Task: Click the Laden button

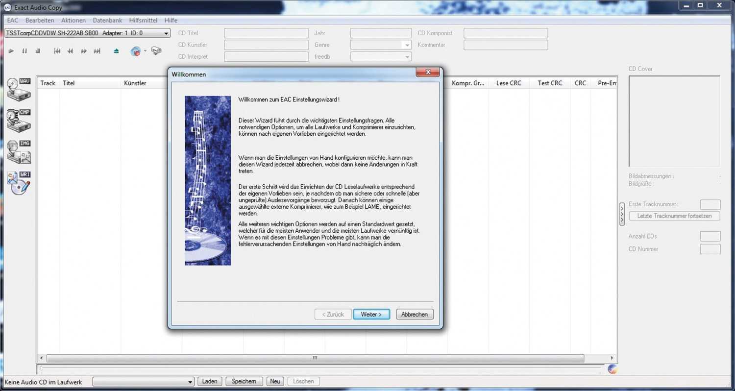Action: 210,381
